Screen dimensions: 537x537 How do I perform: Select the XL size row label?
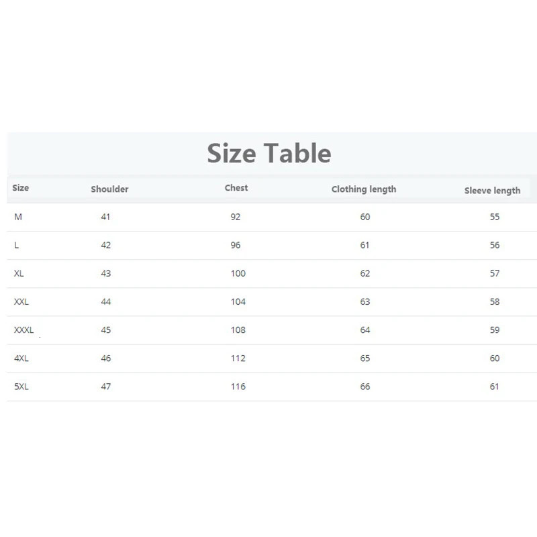click(x=19, y=273)
